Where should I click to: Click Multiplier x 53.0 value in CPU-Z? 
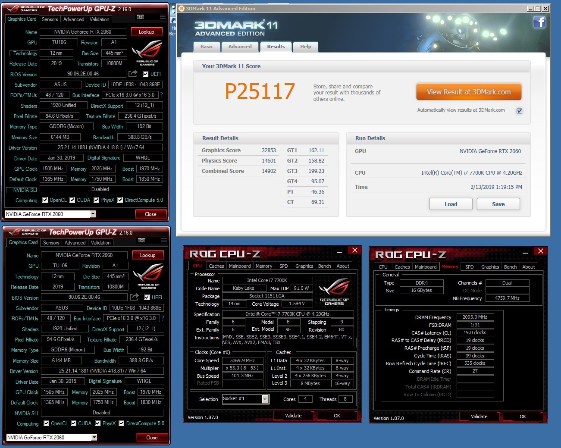pos(242,368)
